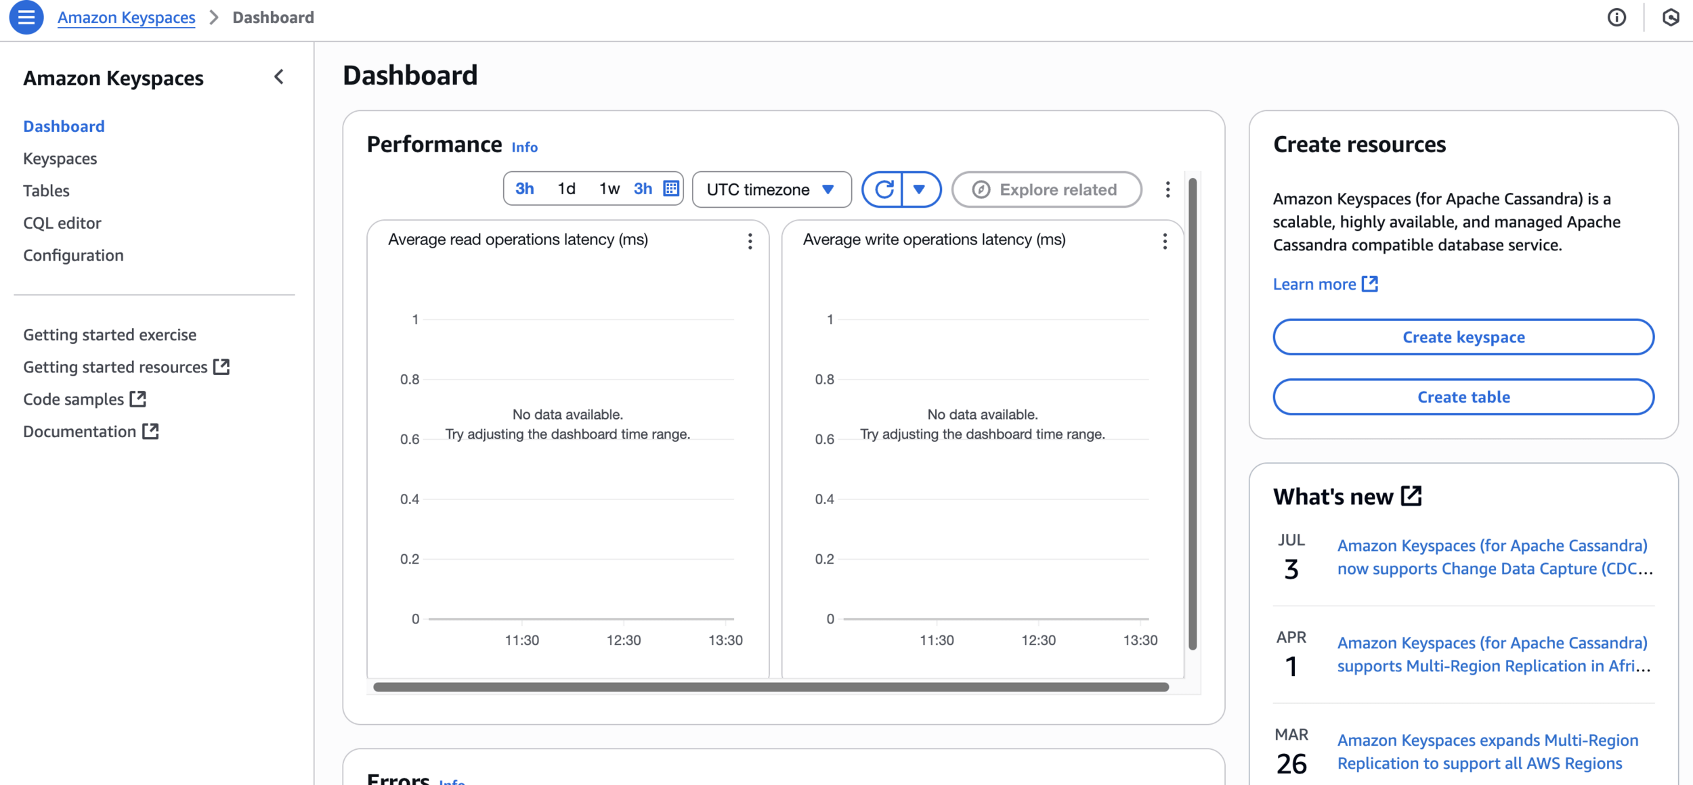Select the 1d time range
Image resolution: width=1693 pixels, height=785 pixels.
pyautogui.click(x=566, y=189)
